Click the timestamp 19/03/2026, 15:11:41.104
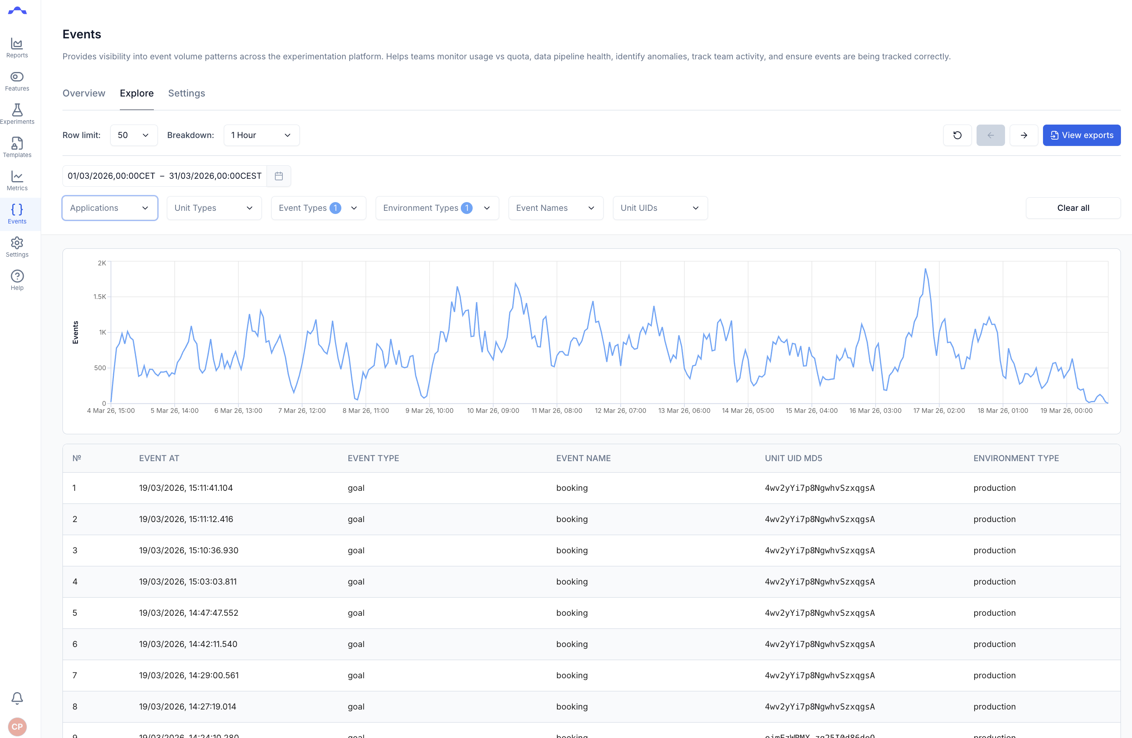Screen dimensions: 1132x738 point(186,488)
